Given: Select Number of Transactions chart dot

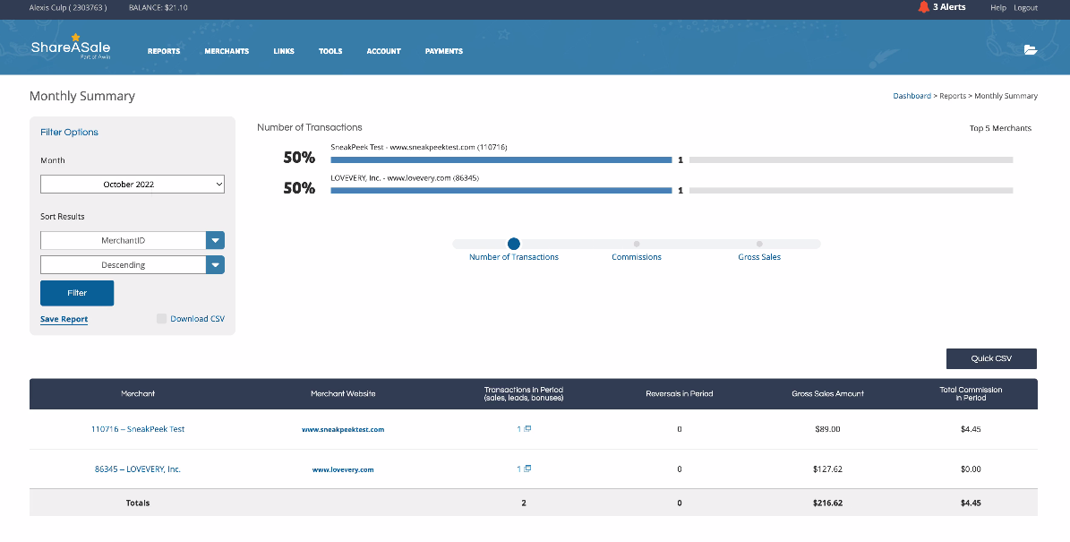Looking at the screenshot, I should 514,244.
